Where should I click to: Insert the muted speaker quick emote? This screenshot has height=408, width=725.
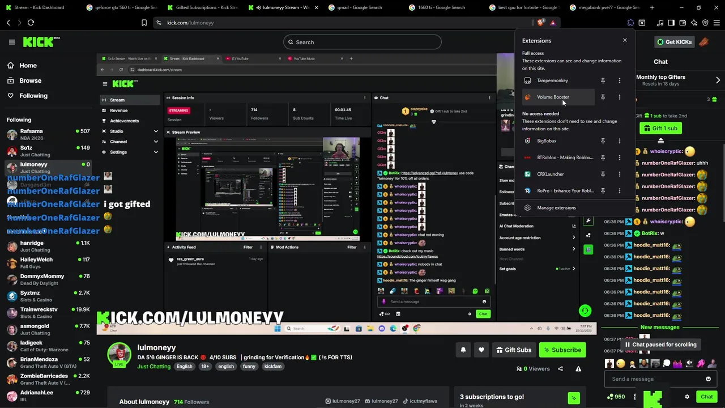(x=689, y=363)
